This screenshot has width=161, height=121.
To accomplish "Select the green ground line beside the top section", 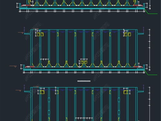I will coord(151,12).
